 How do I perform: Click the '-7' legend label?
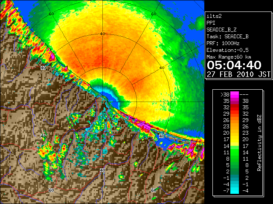coord(226,191)
